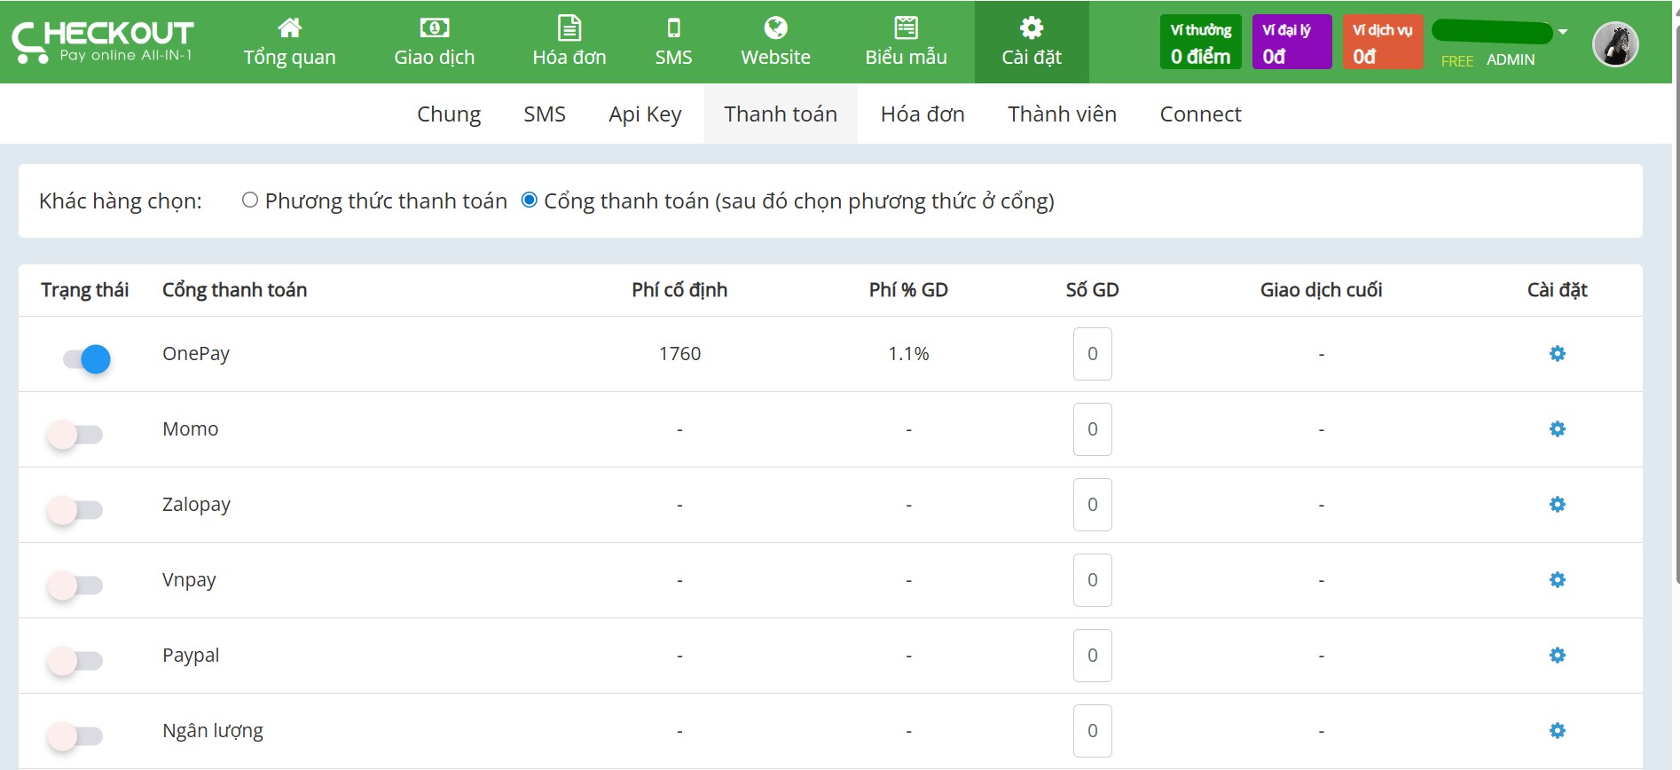This screenshot has width=1680, height=770.
Task: Click the Momo gateway name
Action: (x=190, y=429)
